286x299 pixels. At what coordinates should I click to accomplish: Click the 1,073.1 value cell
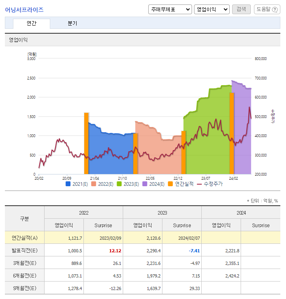click(x=64, y=275)
